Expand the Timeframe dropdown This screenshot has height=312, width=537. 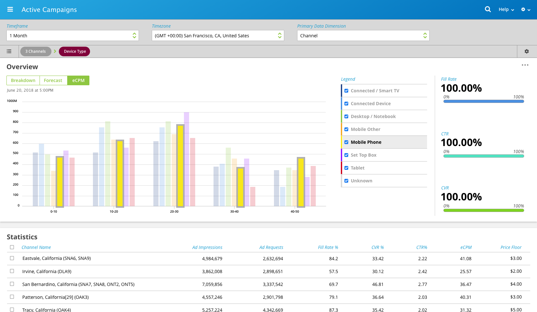click(x=72, y=36)
